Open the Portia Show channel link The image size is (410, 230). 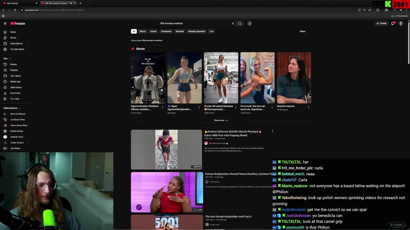click(x=215, y=182)
